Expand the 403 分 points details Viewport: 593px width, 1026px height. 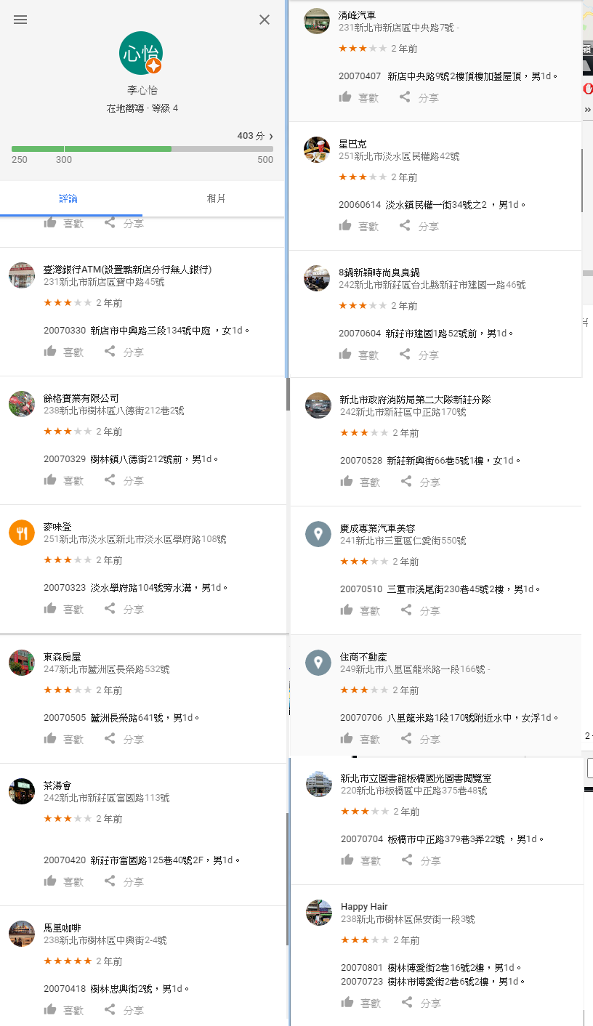click(x=255, y=136)
